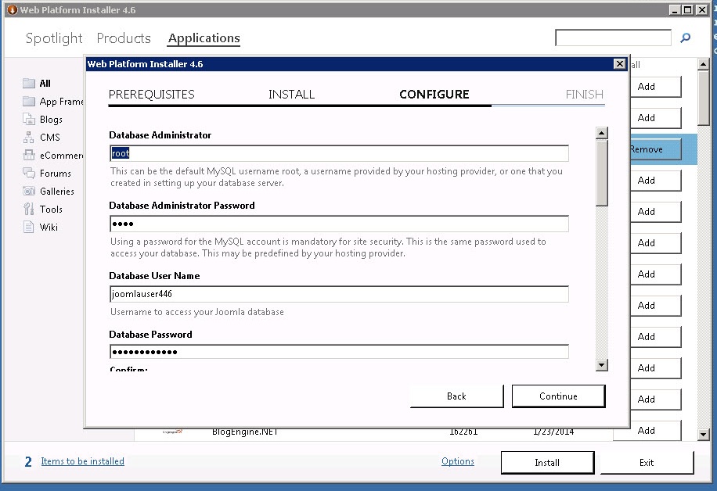The image size is (717, 491).
Task: Select the Galleries category
Action: pyautogui.click(x=56, y=192)
